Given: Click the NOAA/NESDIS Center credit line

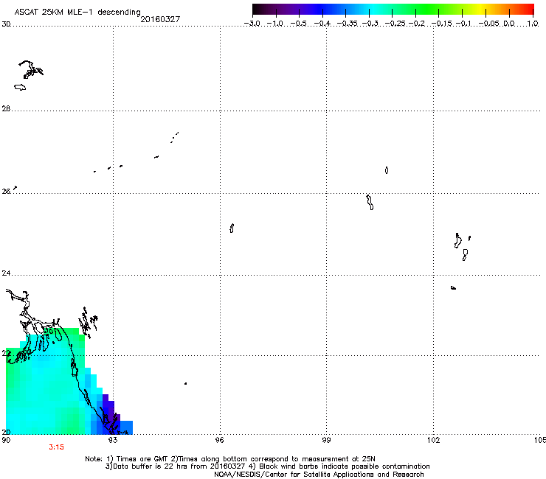Looking at the screenshot, I should (319, 475).
